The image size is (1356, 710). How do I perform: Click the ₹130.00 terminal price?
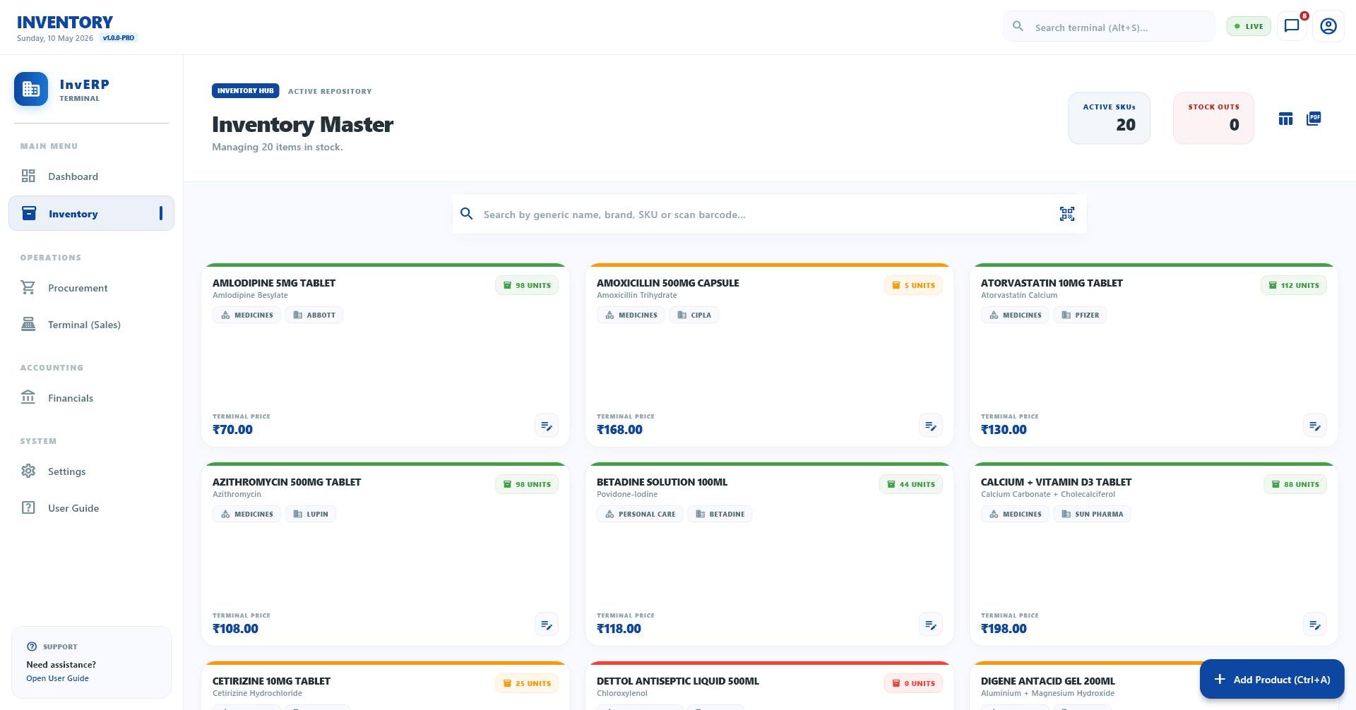point(1004,429)
